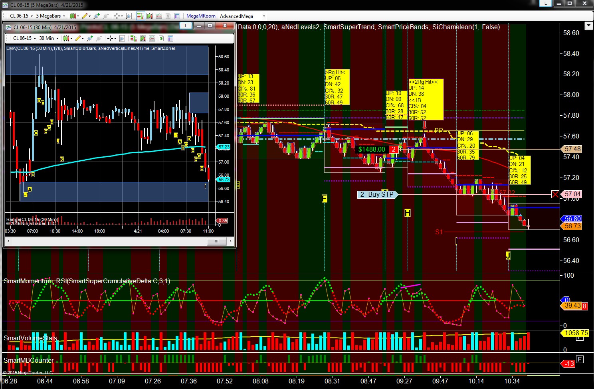Image resolution: width=594 pixels, height=389 pixels.
Task: Click the Buy STP order label
Action: (377, 194)
